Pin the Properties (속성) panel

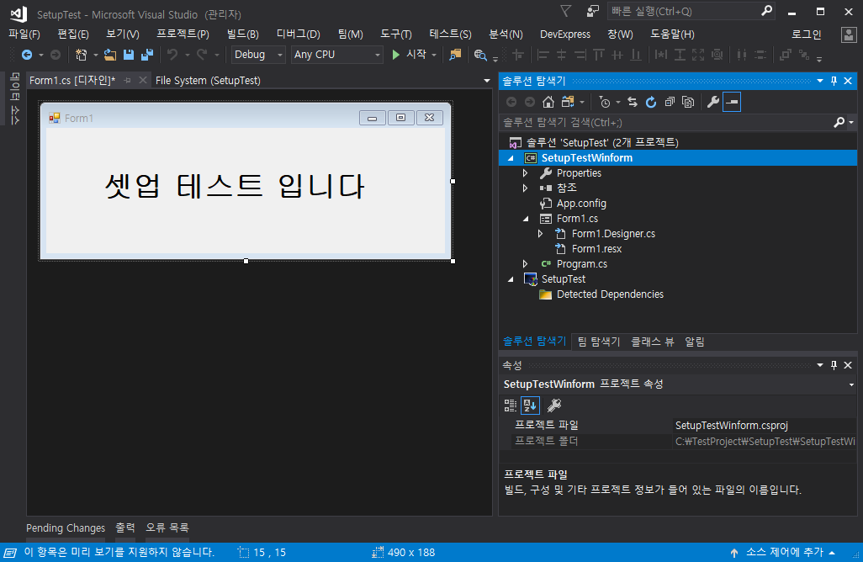pyautogui.click(x=834, y=365)
